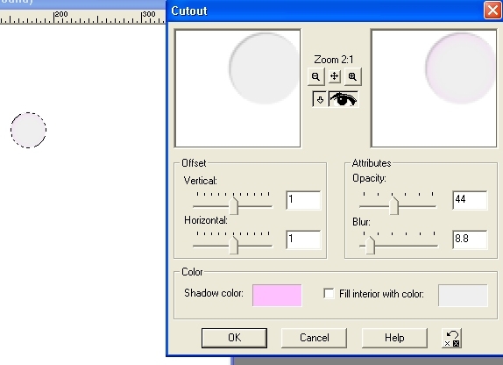Click the Horizontal offset slider handle

(x=234, y=245)
